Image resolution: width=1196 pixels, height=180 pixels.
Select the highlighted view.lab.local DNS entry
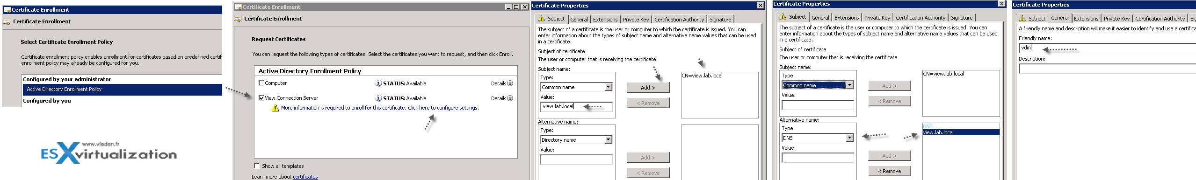click(961, 132)
